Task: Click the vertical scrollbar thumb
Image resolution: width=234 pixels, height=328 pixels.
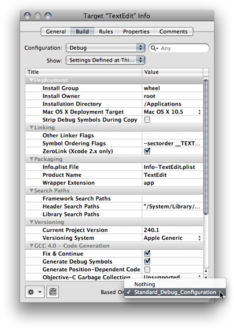Action: point(206,147)
